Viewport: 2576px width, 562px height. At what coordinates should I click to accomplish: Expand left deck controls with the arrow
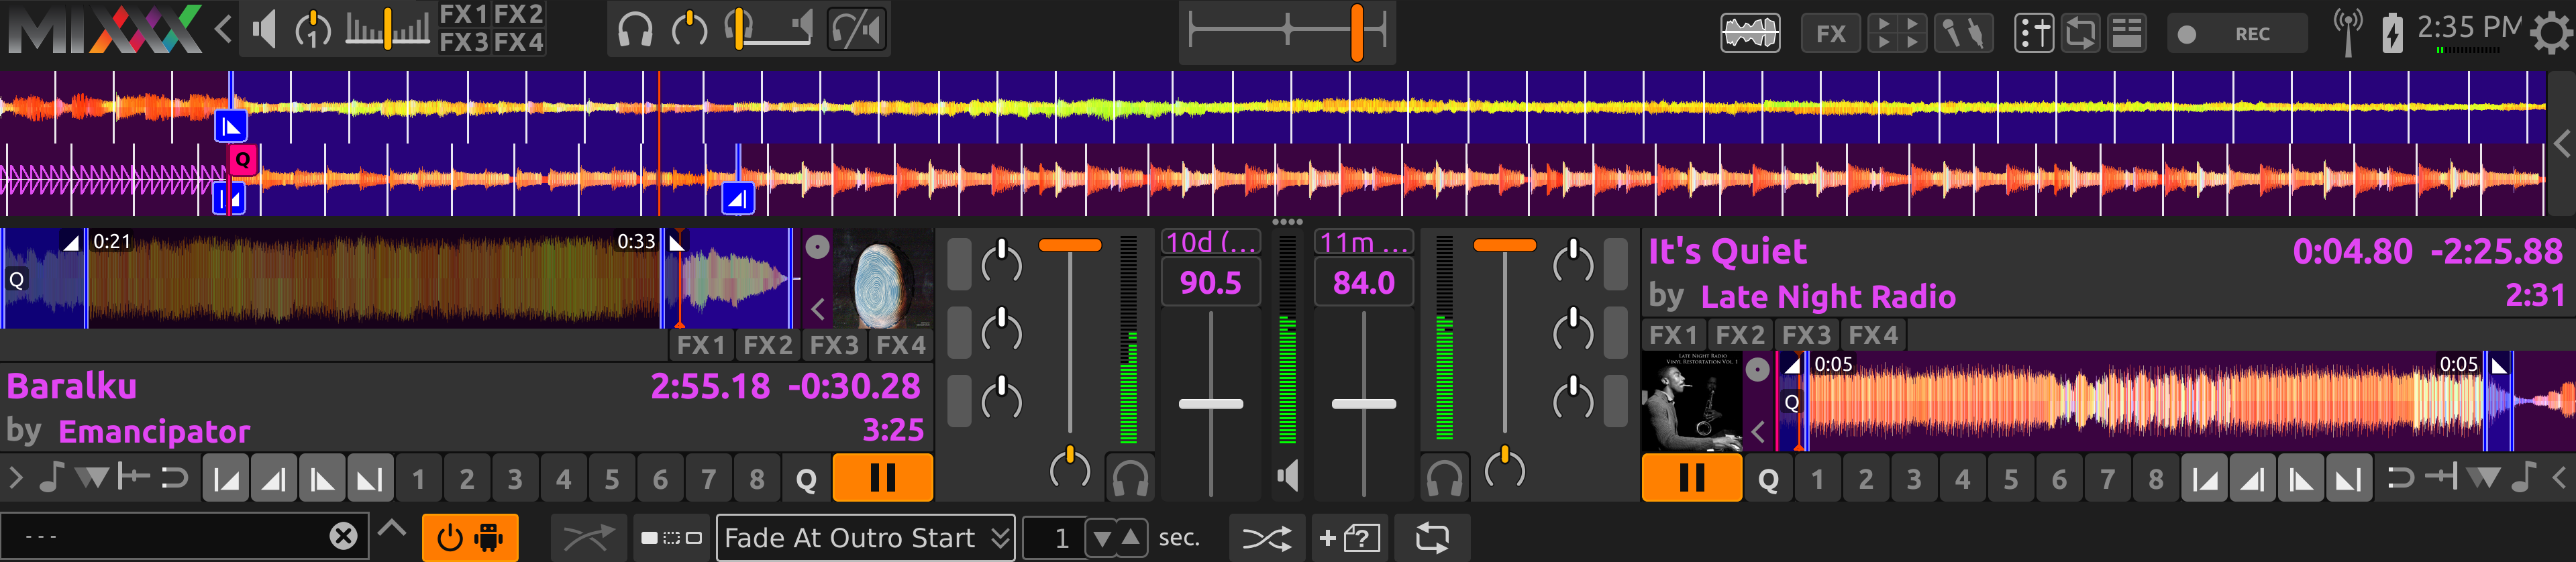16,479
